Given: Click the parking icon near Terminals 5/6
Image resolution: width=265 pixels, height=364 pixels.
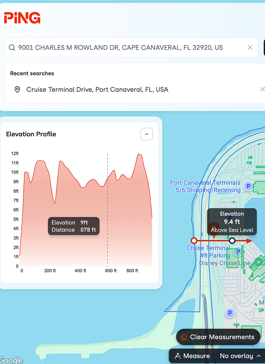Looking at the screenshot, I should tap(248, 187).
